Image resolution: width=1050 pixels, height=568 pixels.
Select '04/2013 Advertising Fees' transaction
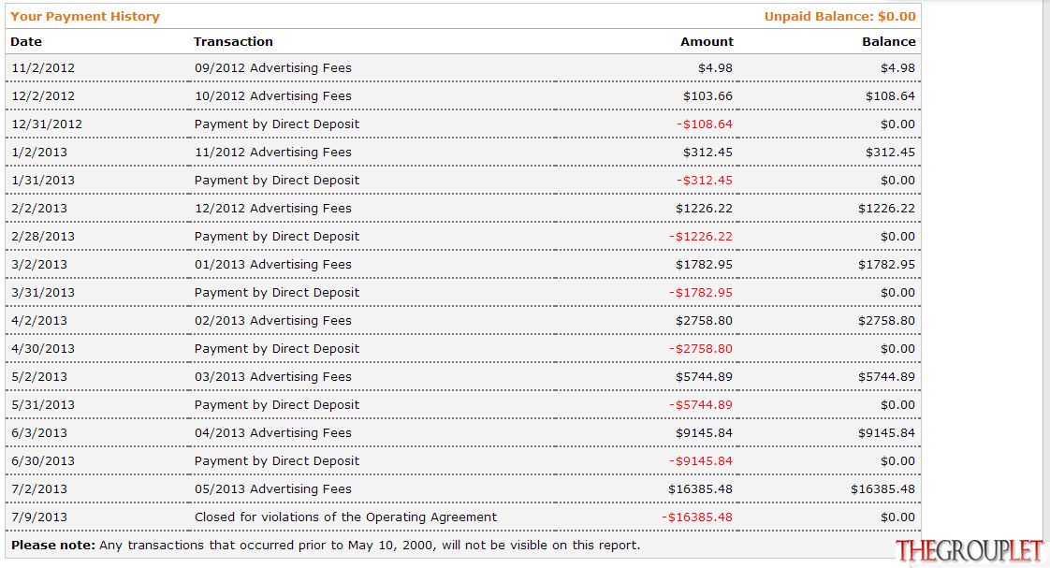tap(272, 434)
